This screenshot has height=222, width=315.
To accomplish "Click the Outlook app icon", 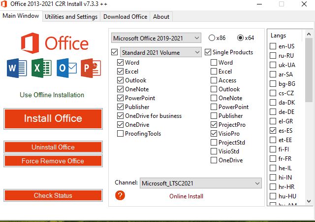I will (66, 68).
